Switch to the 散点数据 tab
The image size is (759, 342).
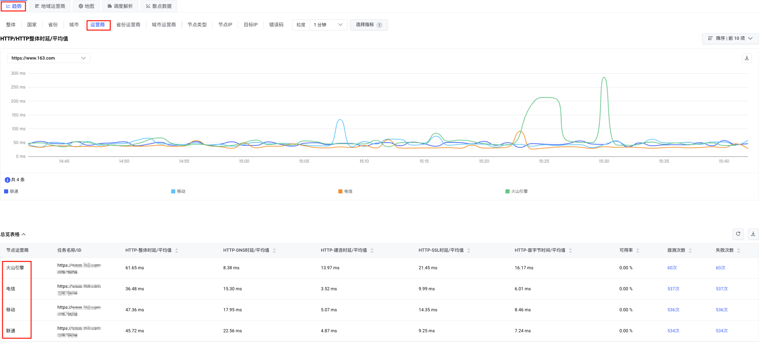click(x=159, y=6)
